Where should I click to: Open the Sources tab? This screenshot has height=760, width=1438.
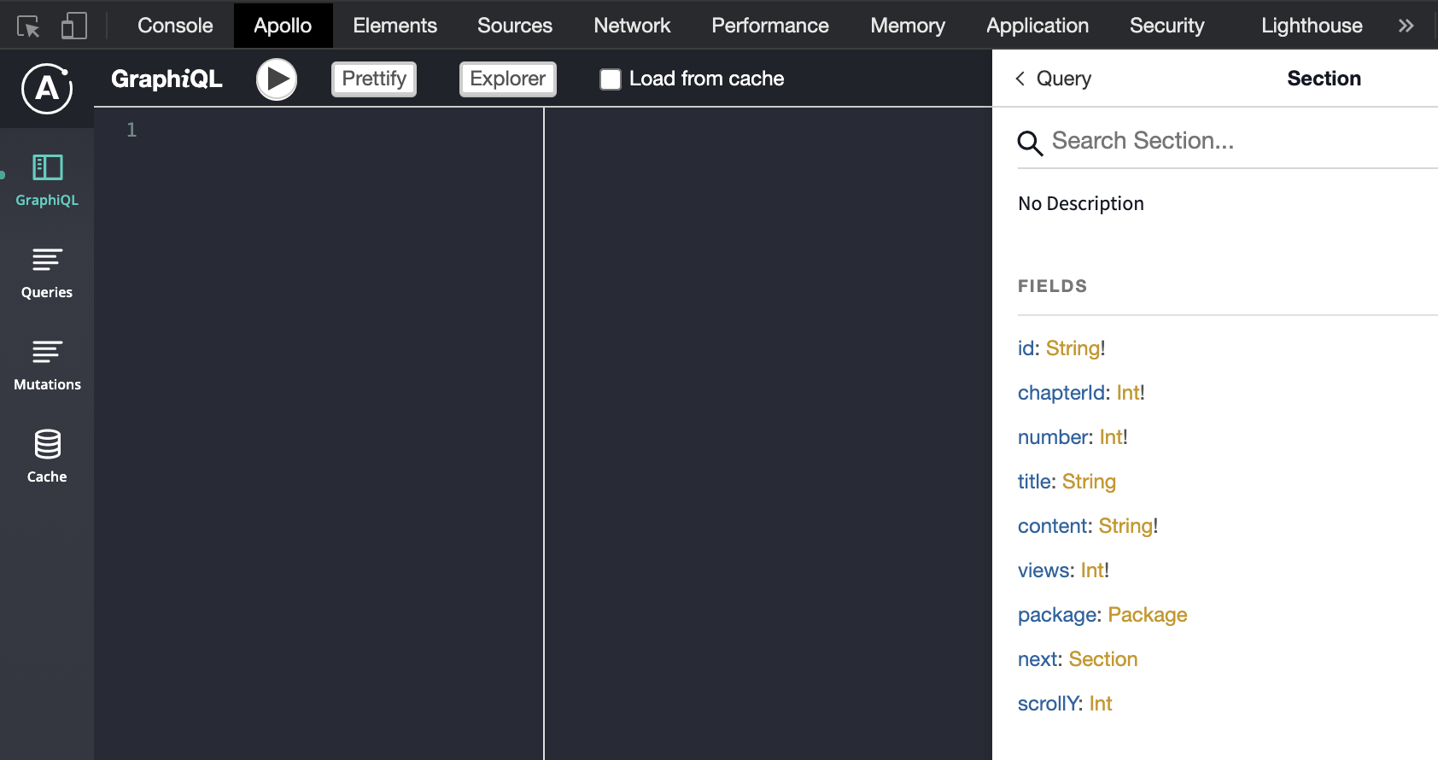point(515,26)
